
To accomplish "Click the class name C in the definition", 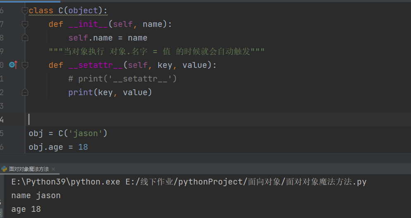I will click(61, 10).
